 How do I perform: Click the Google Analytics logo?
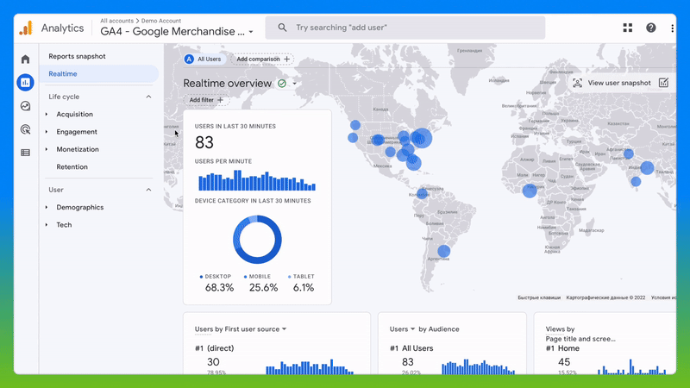pyautogui.click(x=26, y=28)
